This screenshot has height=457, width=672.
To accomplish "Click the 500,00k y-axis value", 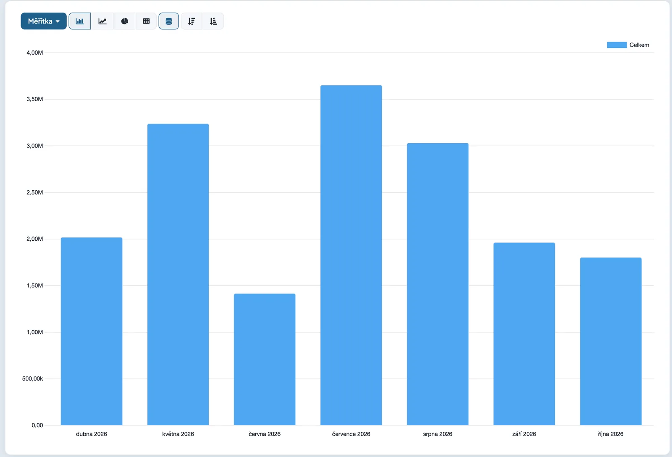I will click(x=33, y=379).
